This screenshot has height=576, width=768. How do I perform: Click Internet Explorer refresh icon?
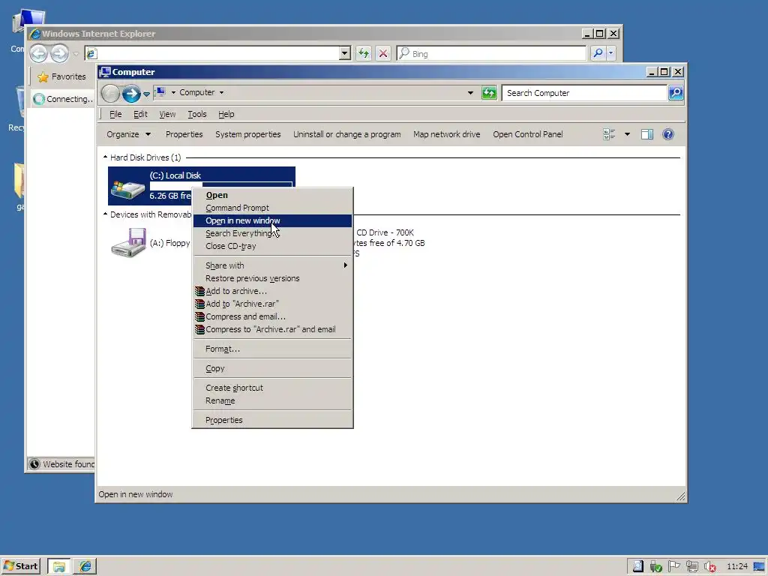coord(364,53)
